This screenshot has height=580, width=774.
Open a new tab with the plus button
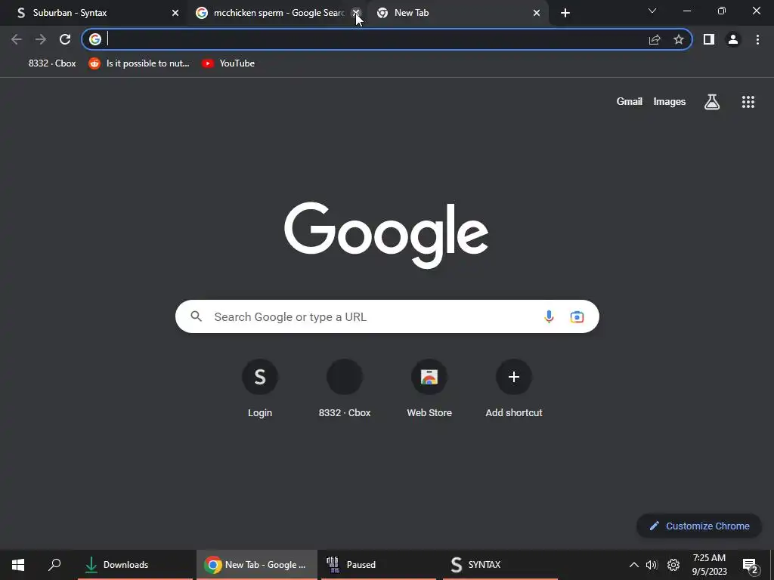click(x=565, y=13)
